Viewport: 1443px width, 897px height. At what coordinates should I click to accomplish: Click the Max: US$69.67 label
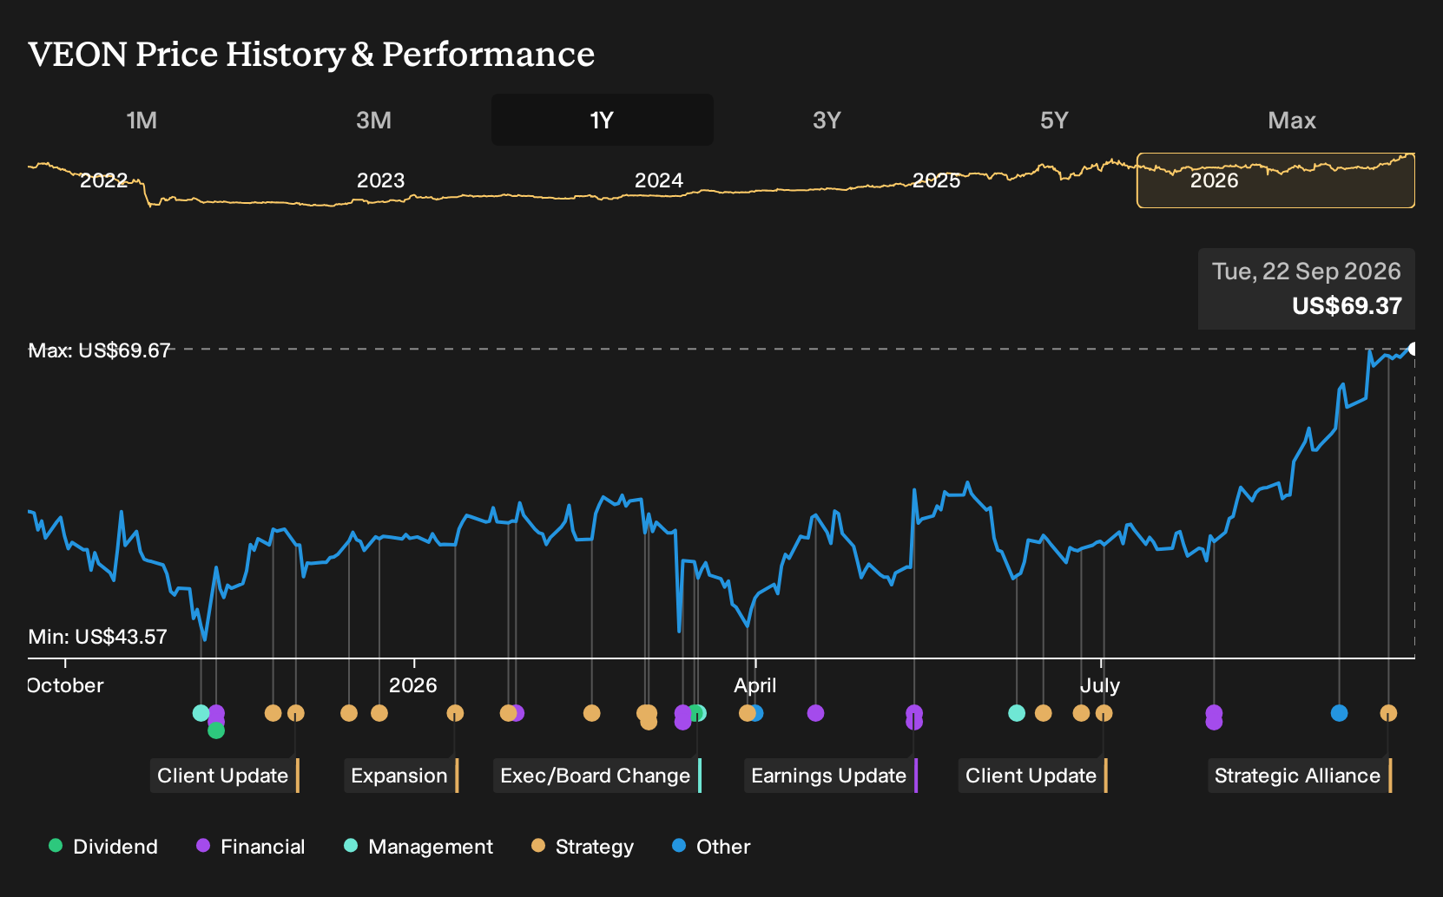(100, 350)
